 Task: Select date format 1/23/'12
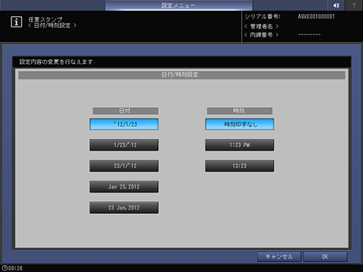click(x=124, y=145)
